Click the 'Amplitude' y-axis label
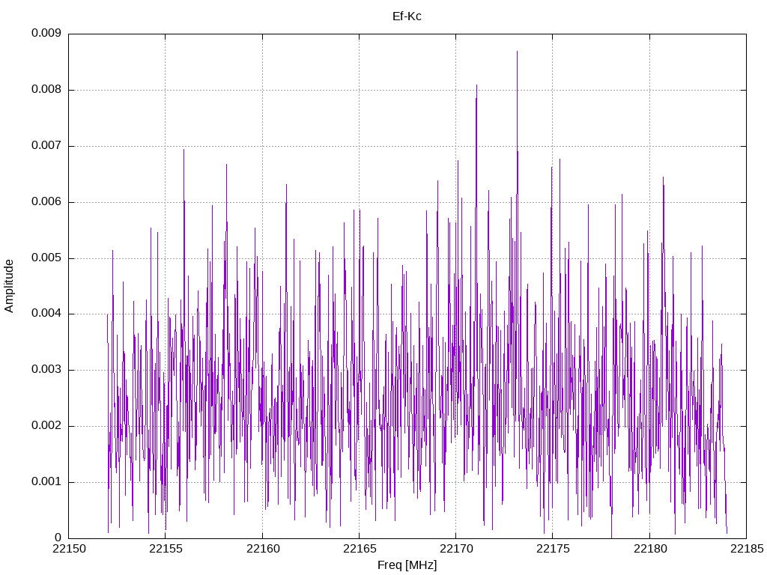 click(9, 286)
